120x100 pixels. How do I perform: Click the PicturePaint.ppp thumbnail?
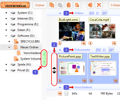tap(72, 68)
